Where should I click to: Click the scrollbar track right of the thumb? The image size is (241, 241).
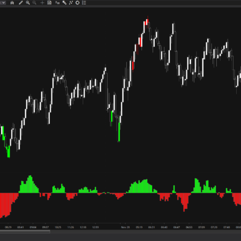point(146,231)
